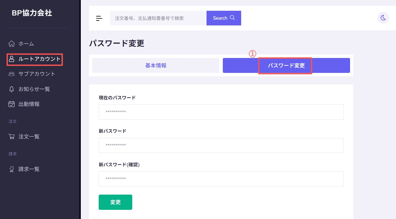Click the cart icon beside 注文一覧
This screenshot has width=396, height=219.
[x=12, y=137]
